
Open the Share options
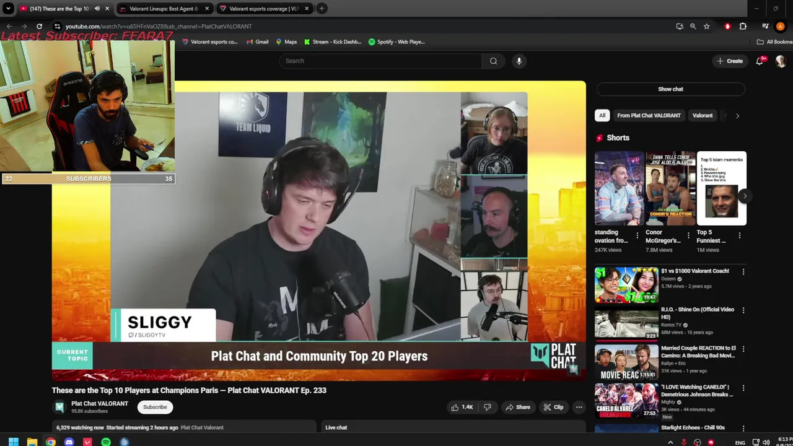(518, 407)
